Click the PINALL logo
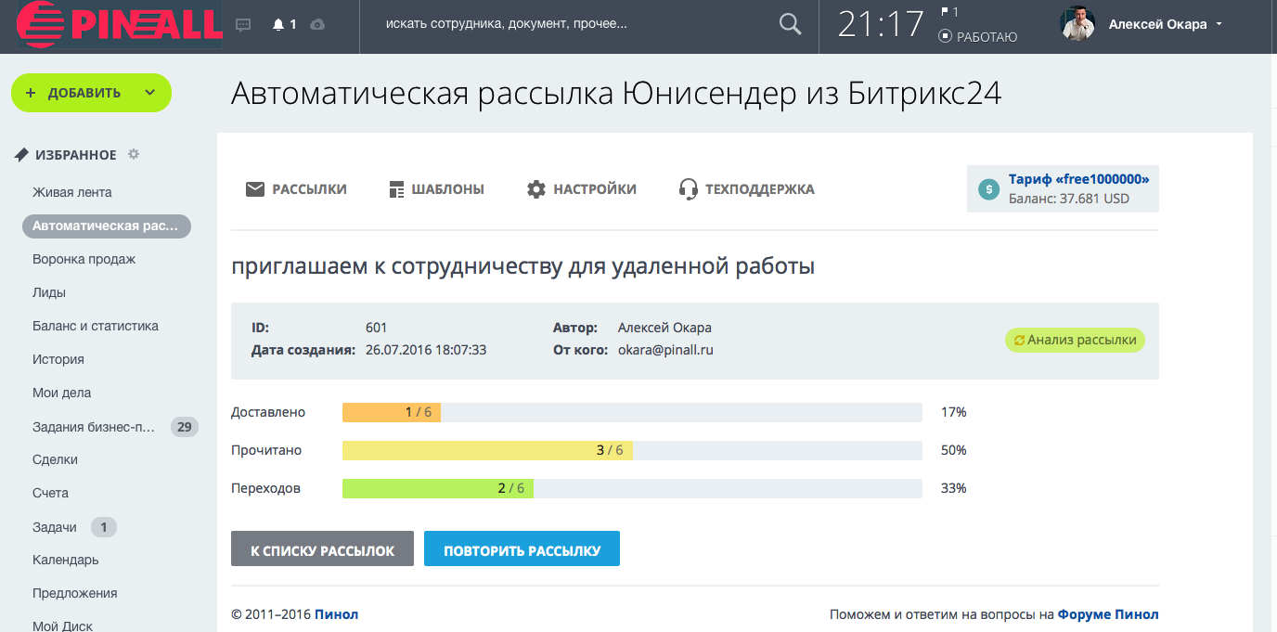 (120, 25)
